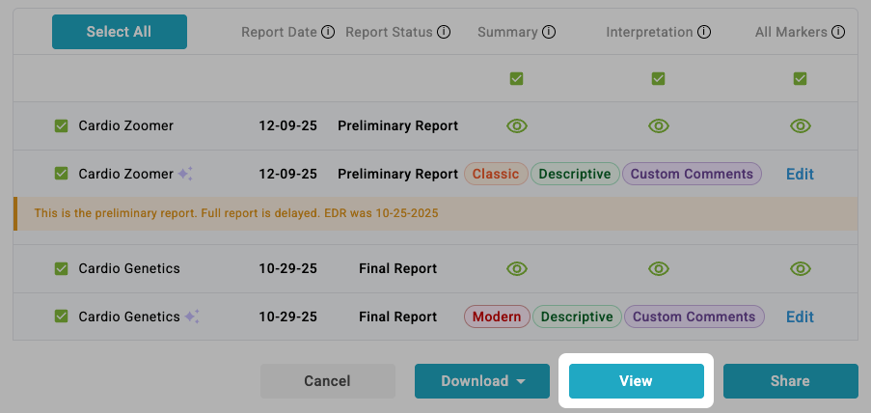Uncheck the Summary column checkbox
Image resolution: width=871 pixels, height=413 pixels.
(517, 79)
